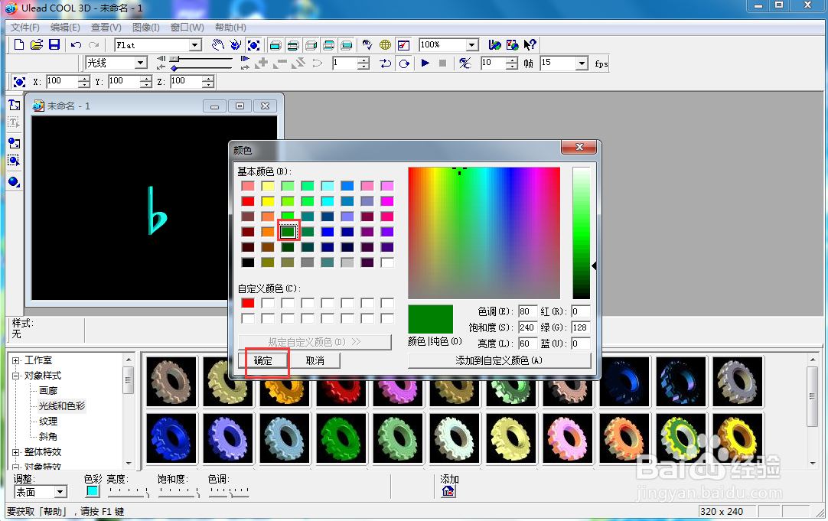Click the red checkmark box toolbar icon
The height and width of the screenshot is (521, 828).
coord(403,45)
